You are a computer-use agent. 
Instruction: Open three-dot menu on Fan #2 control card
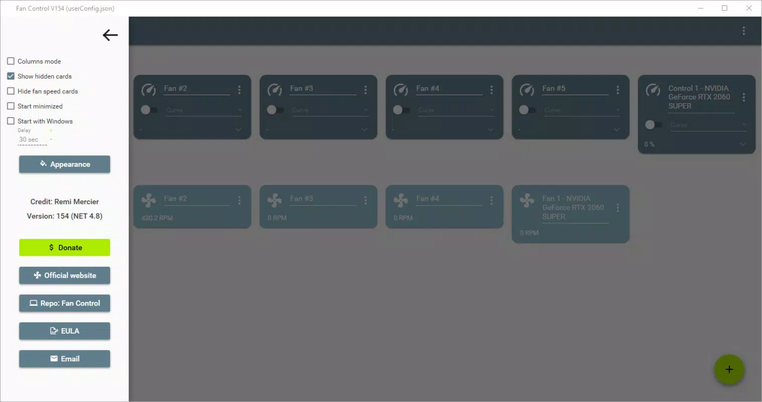point(239,89)
